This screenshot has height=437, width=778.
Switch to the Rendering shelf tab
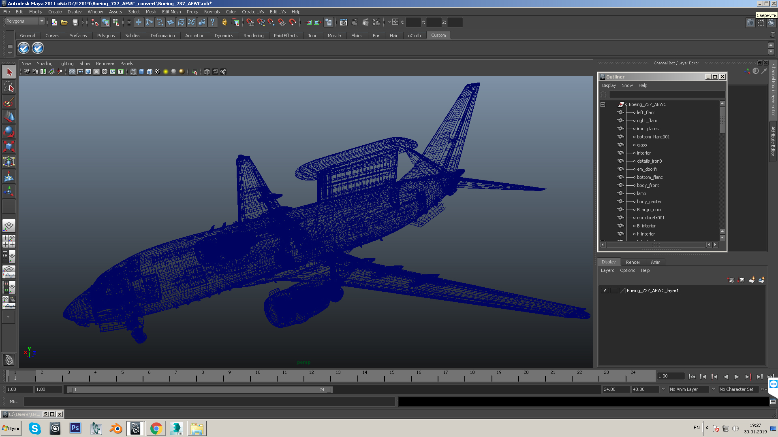click(x=253, y=36)
